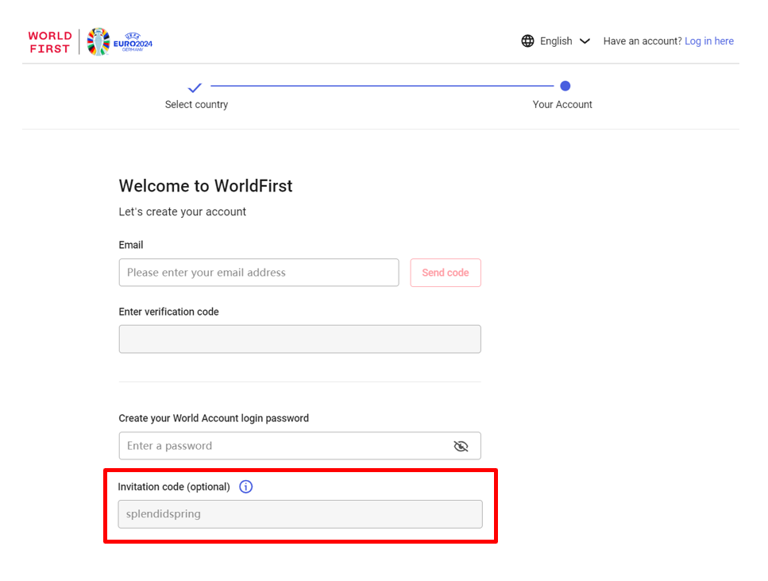This screenshot has width=768, height=581.
Task: Go to the Select country step
Action: coord(196,105)
